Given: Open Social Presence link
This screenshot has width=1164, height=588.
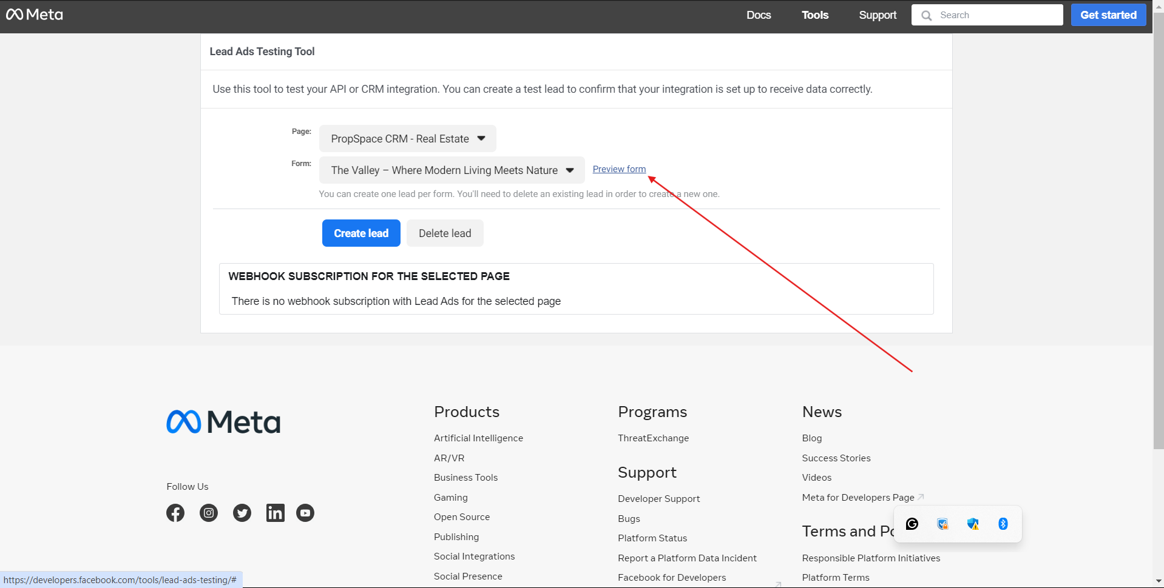Looking at the screenshot, I should (x=468, y=576).
